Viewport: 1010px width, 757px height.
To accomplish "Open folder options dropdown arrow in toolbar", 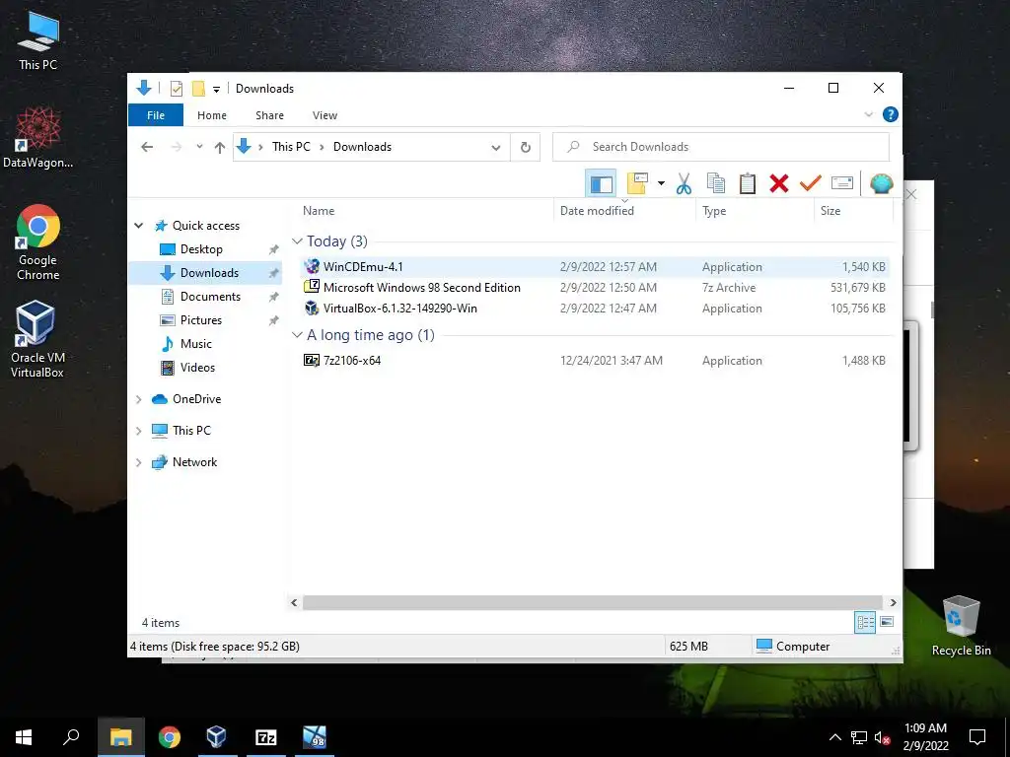I will click(x=661, y=184).
